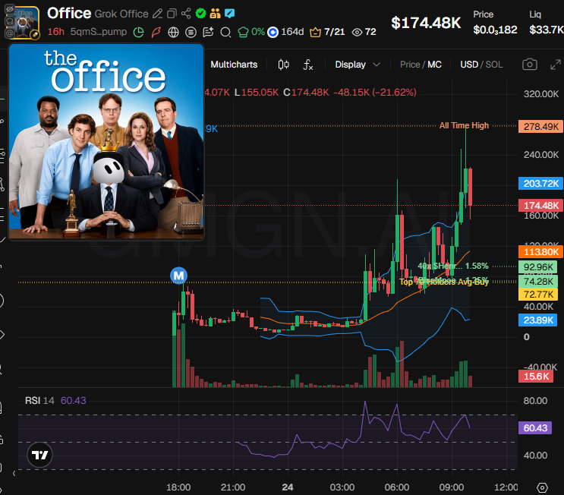This screenshot has width=564, height=495.
Task: Click the edit pencil icon beside Grok Office
Action: pos(157,14)
